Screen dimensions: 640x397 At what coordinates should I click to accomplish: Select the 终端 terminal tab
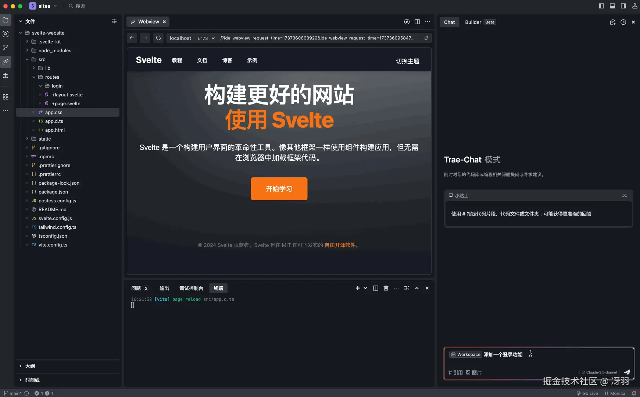pos(218,288)
